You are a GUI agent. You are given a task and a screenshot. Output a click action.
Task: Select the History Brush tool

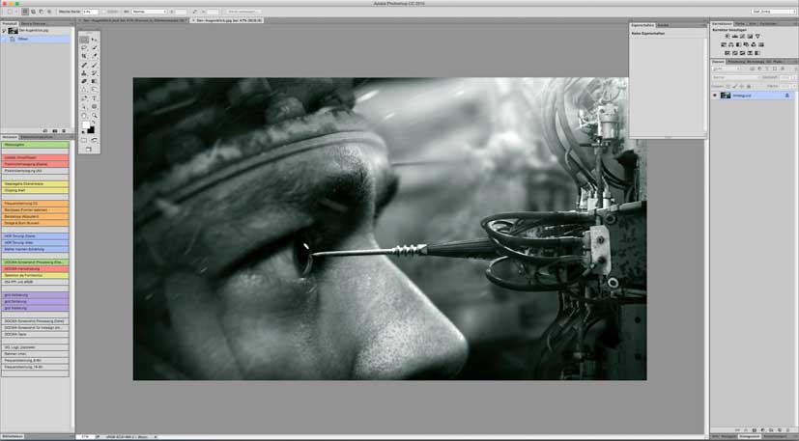[x=95, y=72]
